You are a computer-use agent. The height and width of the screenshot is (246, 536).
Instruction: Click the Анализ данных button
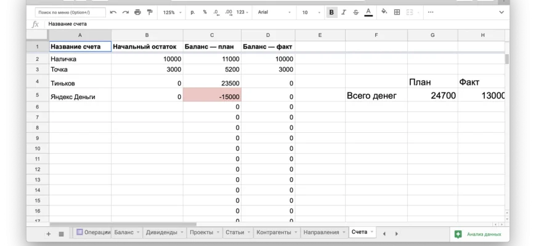478,234
